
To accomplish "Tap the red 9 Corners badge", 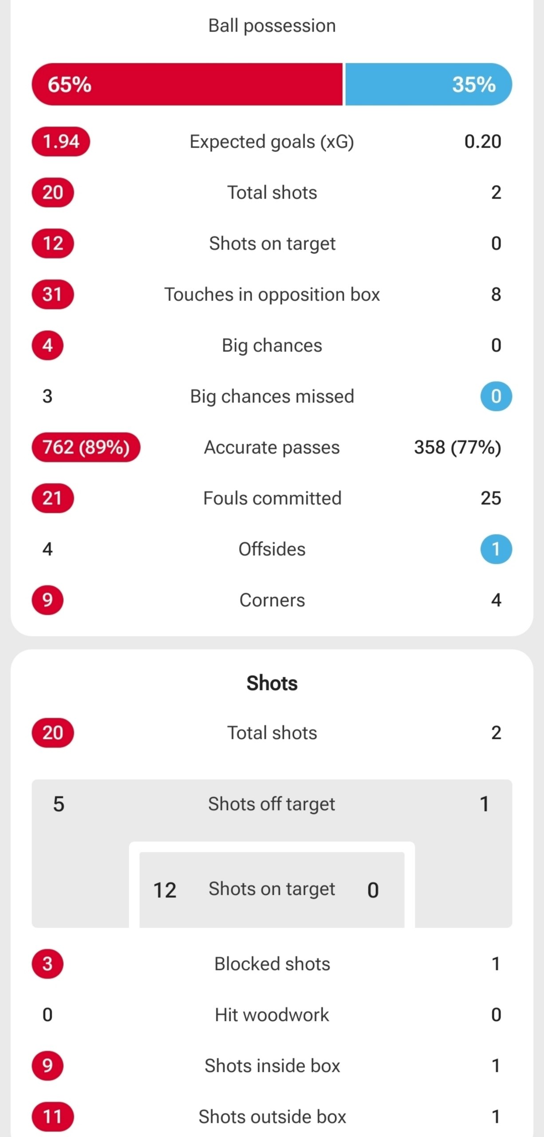I will [x=47, y=600].
